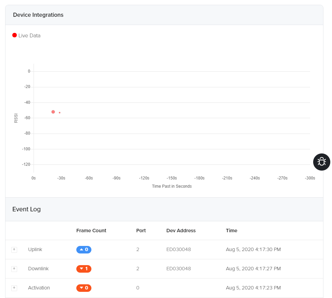Screen dimensions: 332x298
Task: Click the blue Uplink frame count badge
Action: [84, 250]
